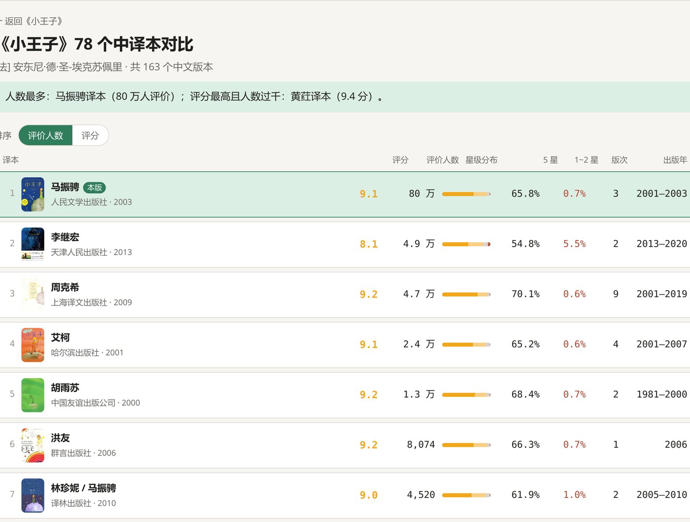690x522 pixels.
Task: Click 80 万 rating count
Action: tap(422, 194)
